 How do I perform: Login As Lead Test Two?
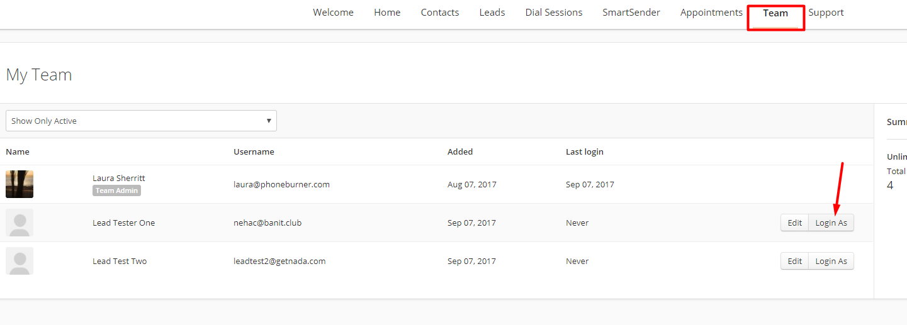831,261
